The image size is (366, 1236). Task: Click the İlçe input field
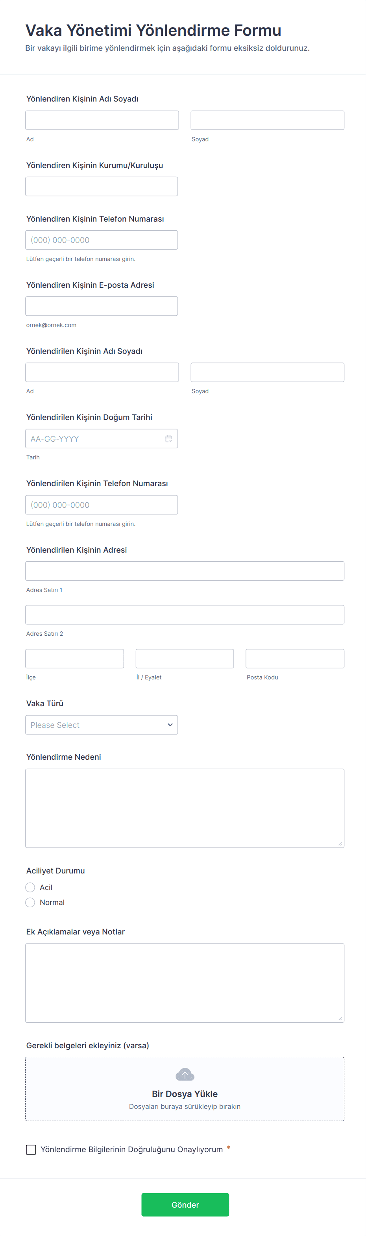coord(74,659)
